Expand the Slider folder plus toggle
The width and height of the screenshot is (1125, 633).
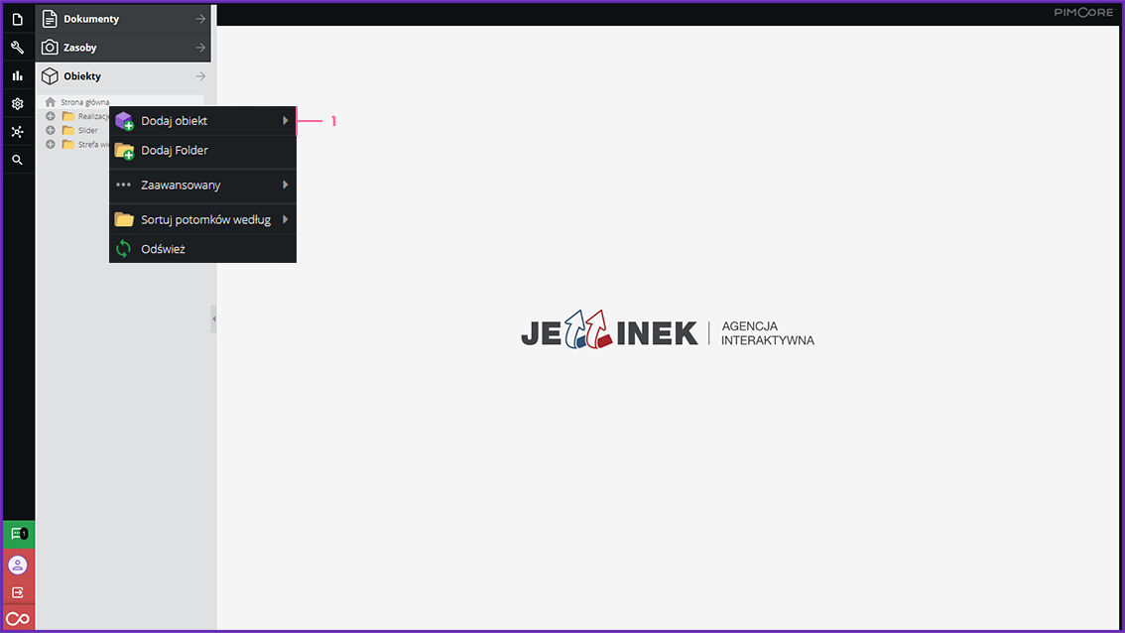[x=51, y=130]
